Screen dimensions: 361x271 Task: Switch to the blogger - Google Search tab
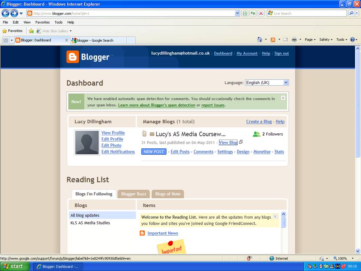pos(99,40)
